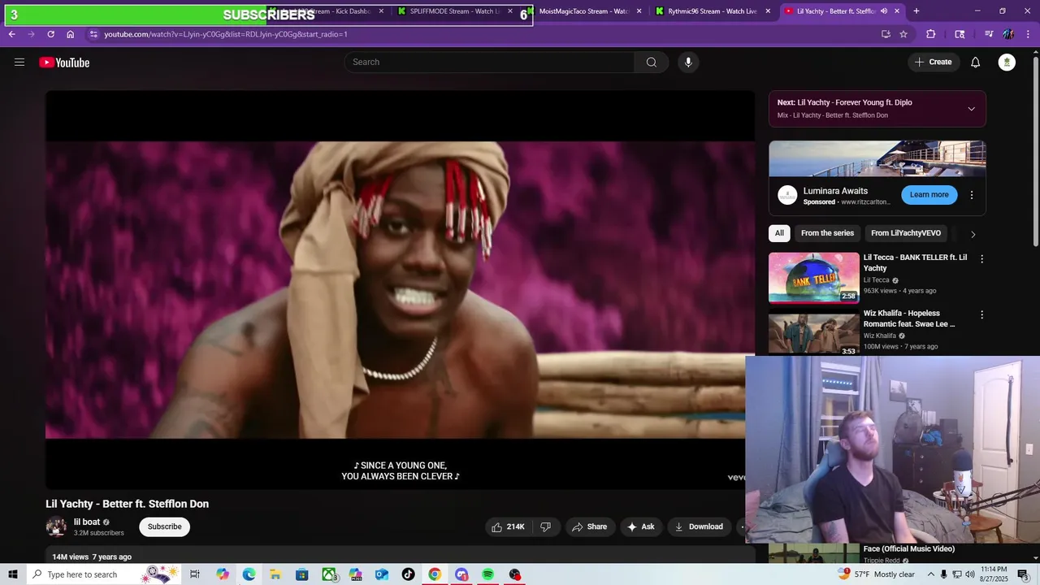Open Chrome from the taskbar
Viewport: 1040px width, 585px height.
435,574
